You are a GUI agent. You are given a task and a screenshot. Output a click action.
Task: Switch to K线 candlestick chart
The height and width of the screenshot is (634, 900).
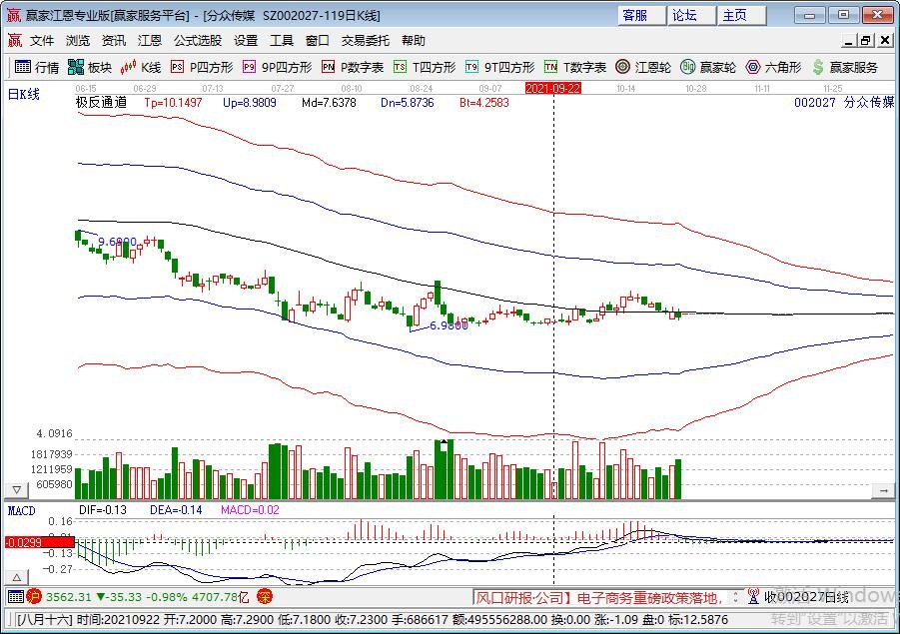click(x=141, y=67)
